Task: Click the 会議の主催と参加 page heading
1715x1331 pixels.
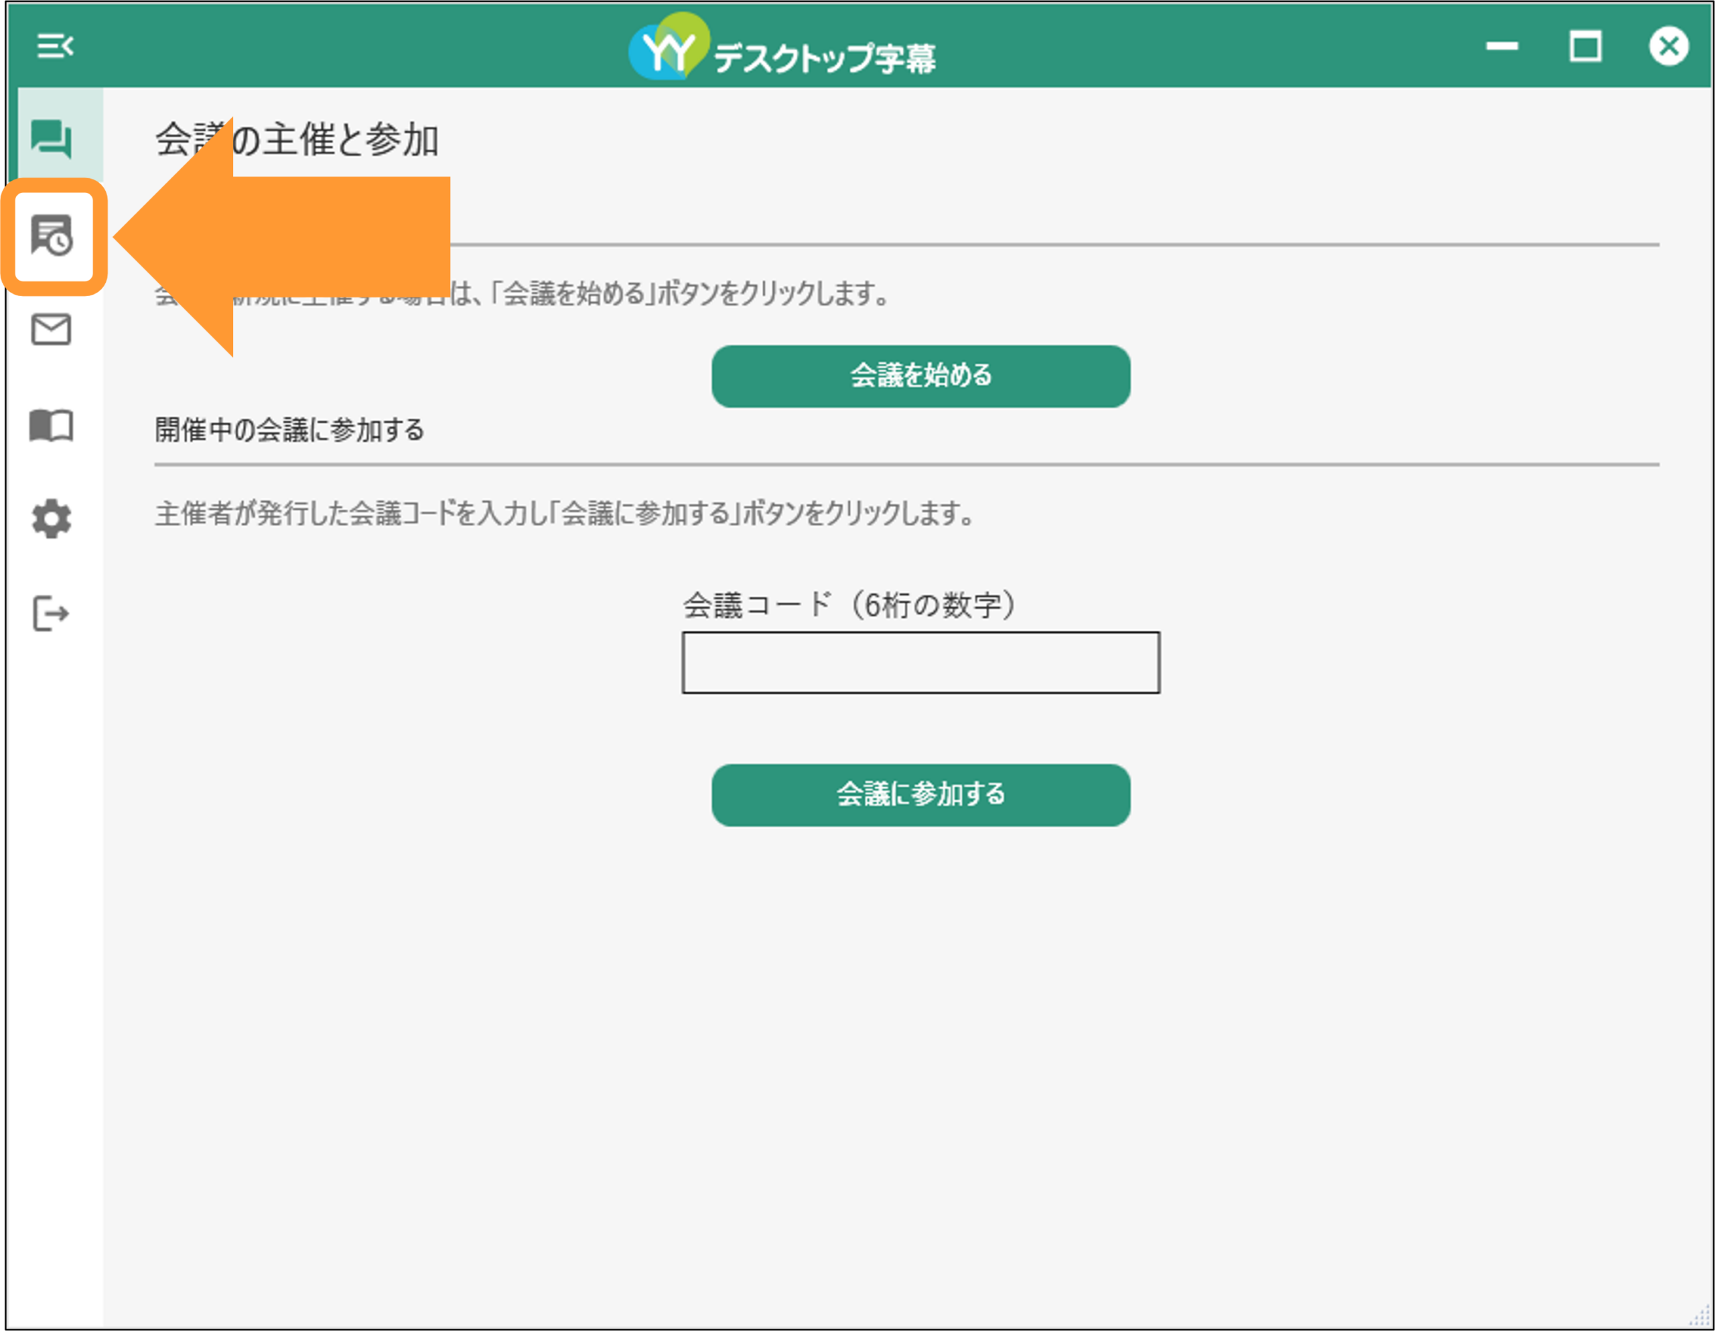Action: pyautogui.click(x=297, y=140)
